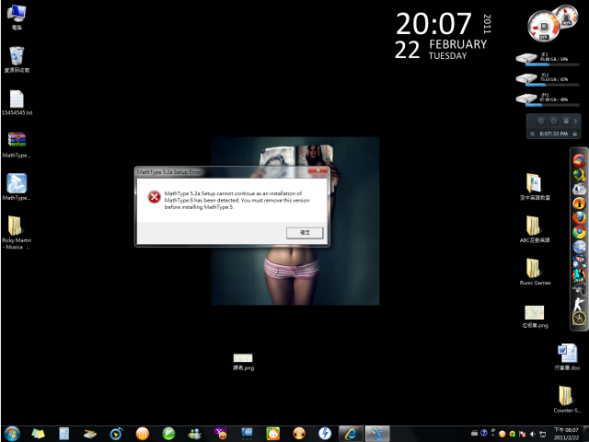
Task: Click the 20:07 desktop clock
Action: (x=433, y=24)
